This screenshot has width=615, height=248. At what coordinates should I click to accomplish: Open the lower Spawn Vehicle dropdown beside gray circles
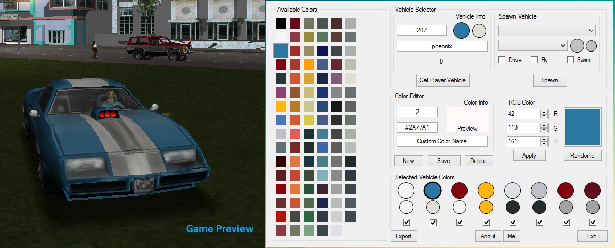tap(532, 46)
